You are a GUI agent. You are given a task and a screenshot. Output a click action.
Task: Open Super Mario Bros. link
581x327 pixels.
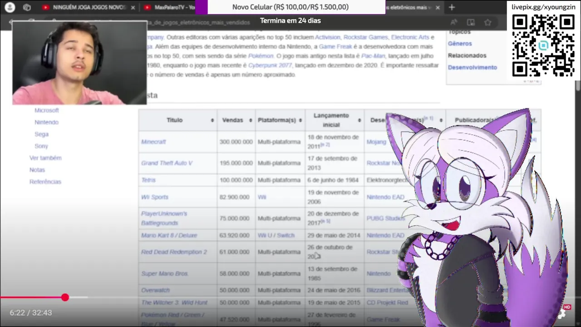click(164, 273)
